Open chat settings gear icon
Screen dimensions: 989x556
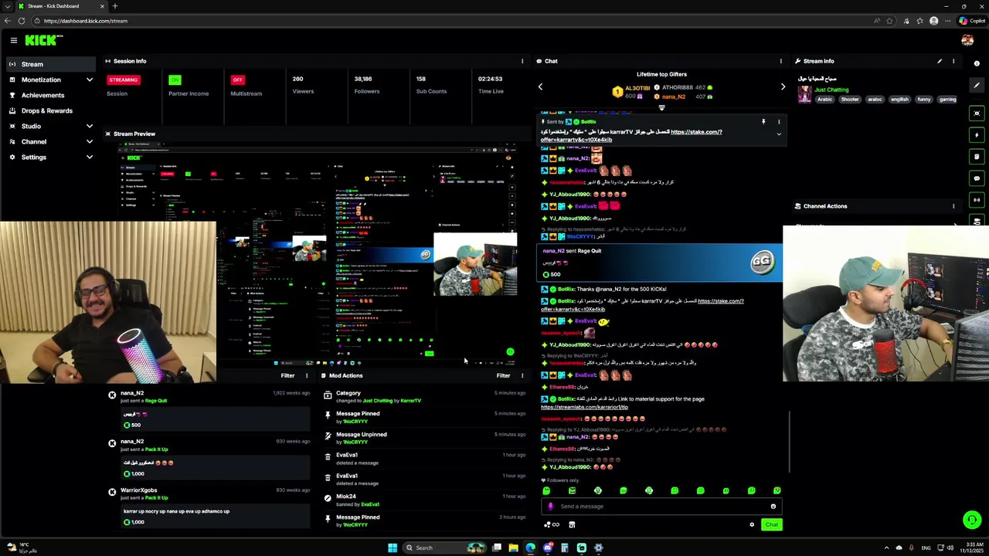tap(752, 525)
